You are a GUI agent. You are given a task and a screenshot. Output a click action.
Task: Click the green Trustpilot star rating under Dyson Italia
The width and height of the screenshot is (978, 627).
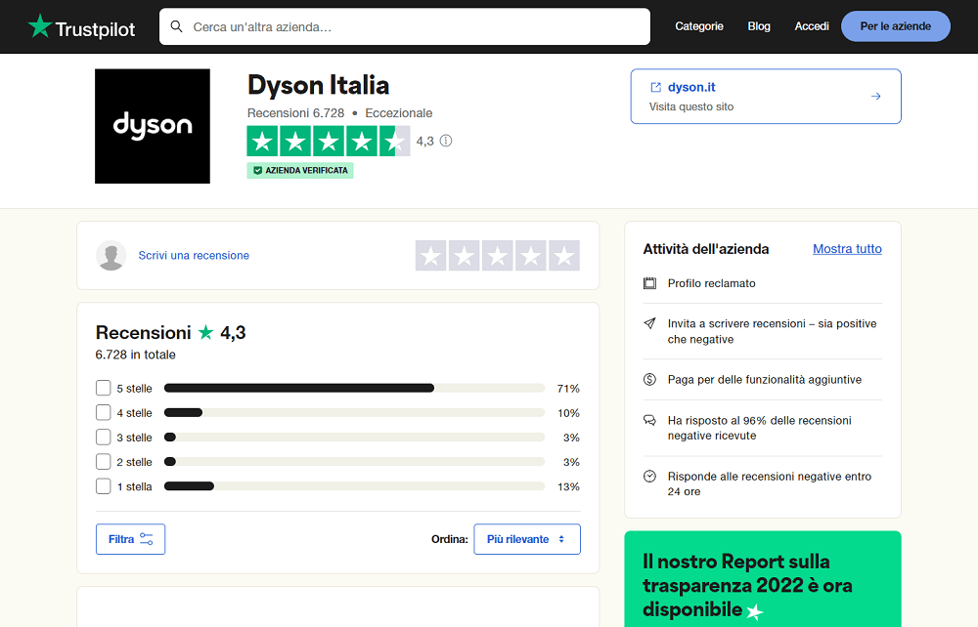329,142
